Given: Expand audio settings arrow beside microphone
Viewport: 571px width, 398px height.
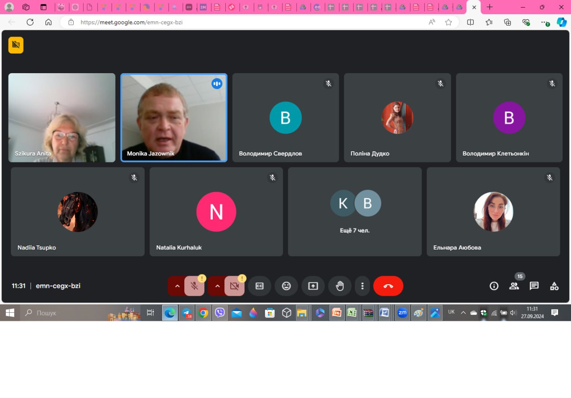Looking at the screenshot, I should pos(177,286).
